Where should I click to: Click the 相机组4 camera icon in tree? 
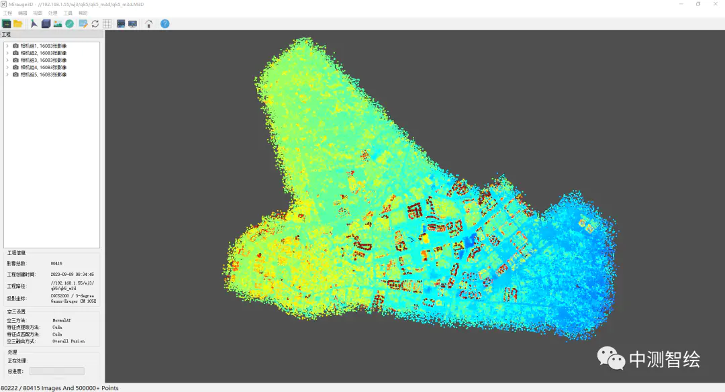15,67
